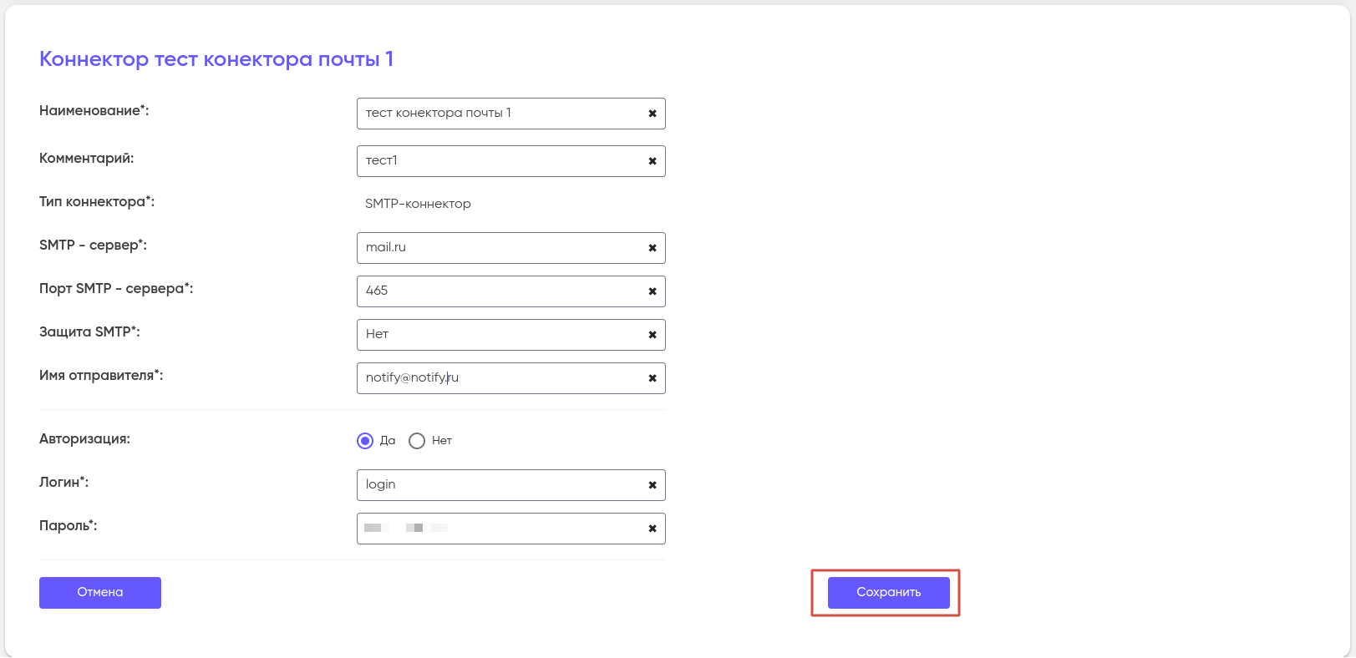1356x658 pixels.
Task: Clear the Имя отправителя field X icon
Action: [653, 378]
